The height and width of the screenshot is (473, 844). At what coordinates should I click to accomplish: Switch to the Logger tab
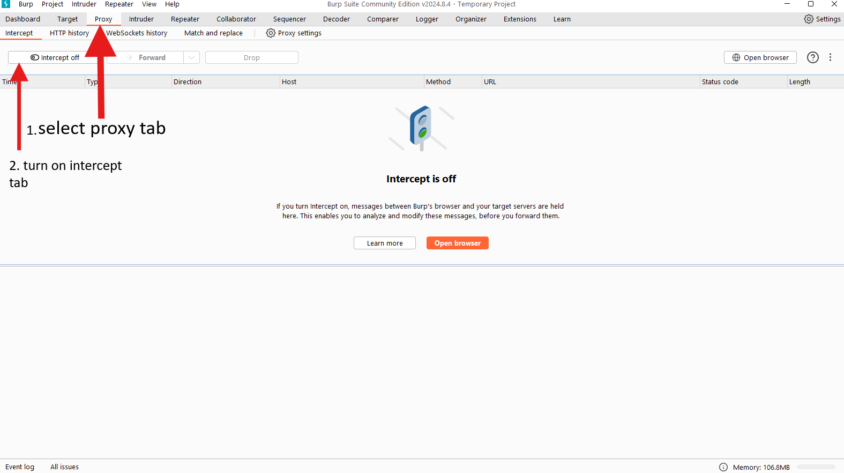[x=427, y=19]
